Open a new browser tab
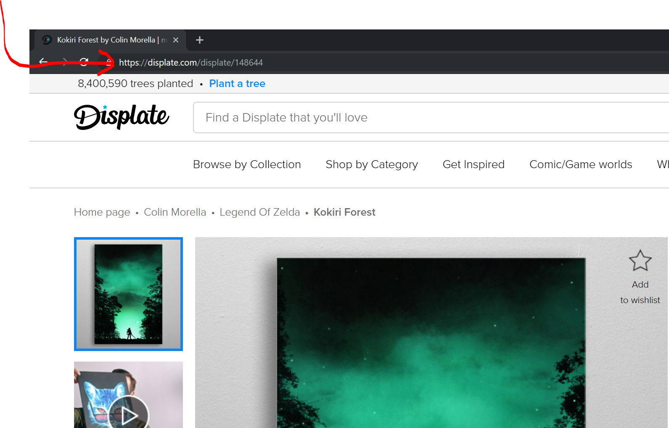Screen dimensions: 669x428 click(x=200, y=40)
